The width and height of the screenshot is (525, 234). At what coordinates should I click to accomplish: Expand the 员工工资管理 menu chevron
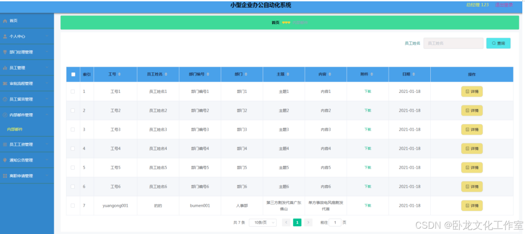(47, 144)
